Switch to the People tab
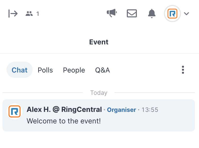 point(74,70)
